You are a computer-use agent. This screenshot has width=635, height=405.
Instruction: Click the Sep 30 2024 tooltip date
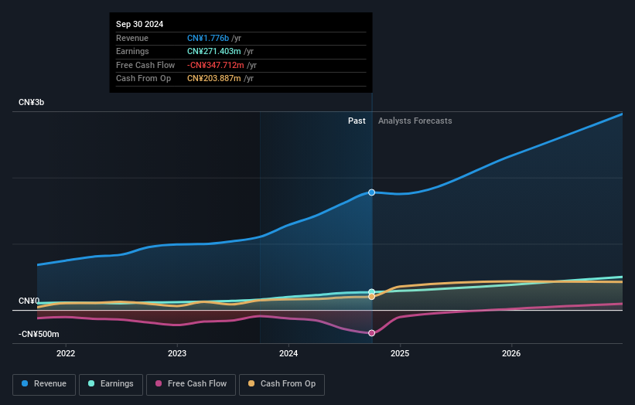140,24
